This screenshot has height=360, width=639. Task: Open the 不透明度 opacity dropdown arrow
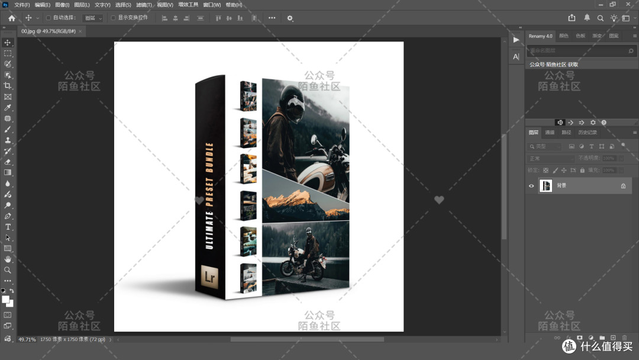[x=621, y=158]
